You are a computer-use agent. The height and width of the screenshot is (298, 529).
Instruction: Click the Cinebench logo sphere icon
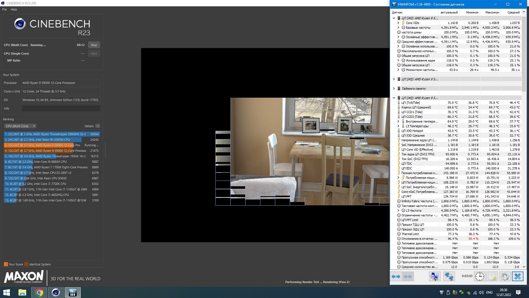coord(20,24)
